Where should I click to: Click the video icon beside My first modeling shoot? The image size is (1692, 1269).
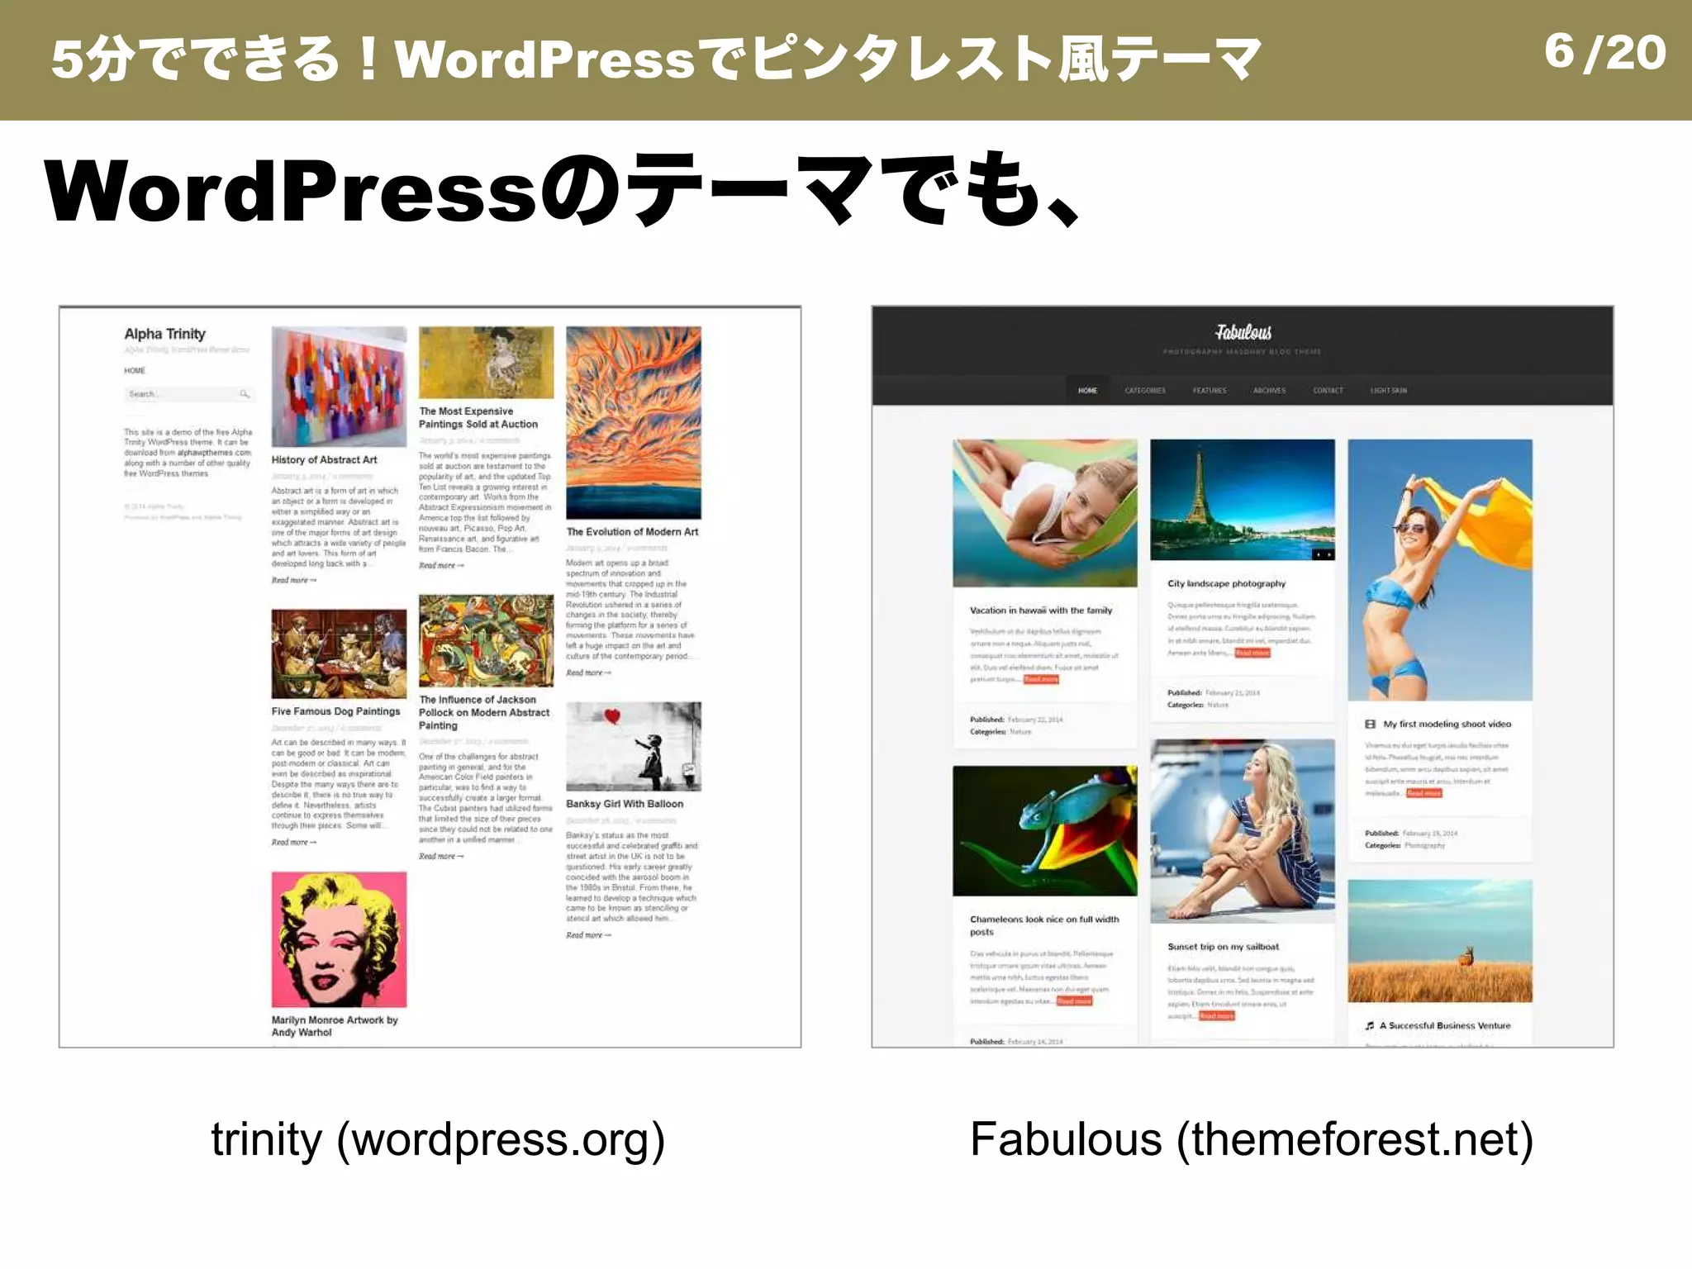pyautogui.click(x=1371, y=725)
